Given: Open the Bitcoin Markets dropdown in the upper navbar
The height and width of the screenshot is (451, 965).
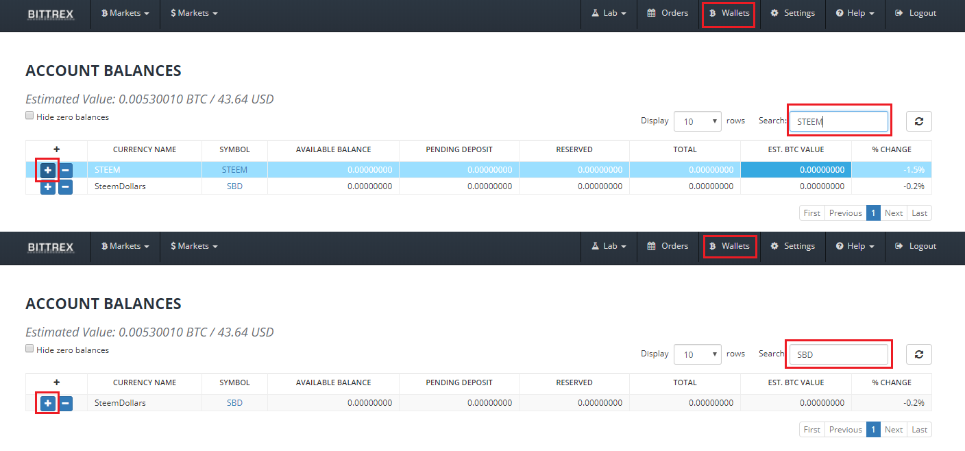Looking at the screenshot, I should (x=125, y=13).
